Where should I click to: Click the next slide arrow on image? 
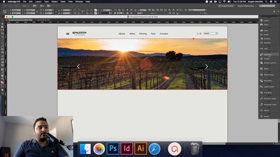pos(206,66)
